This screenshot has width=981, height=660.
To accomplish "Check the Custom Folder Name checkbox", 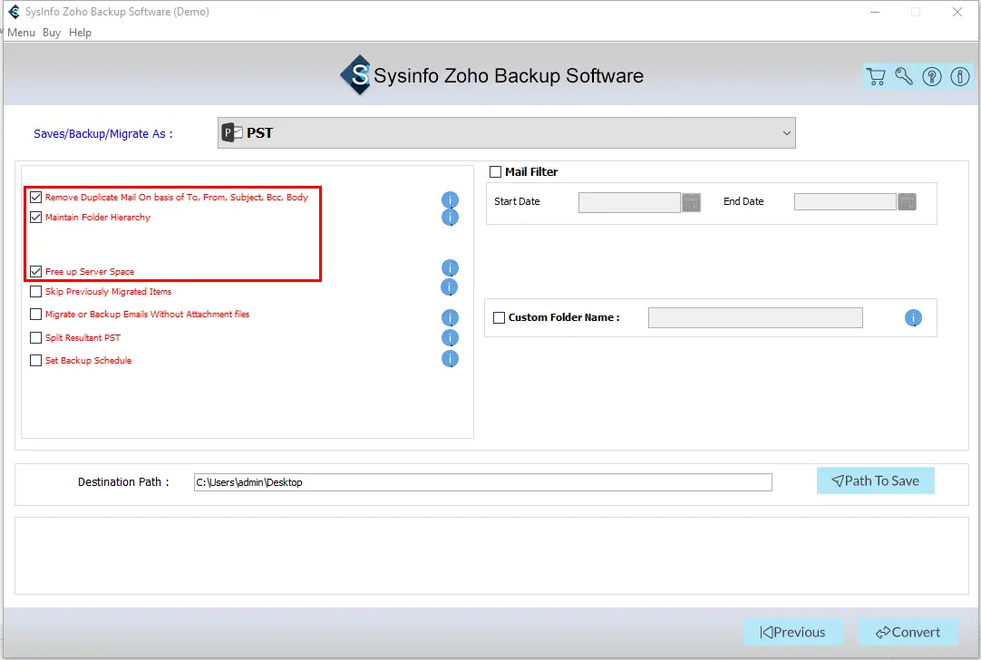I will (x=499, y=317).
